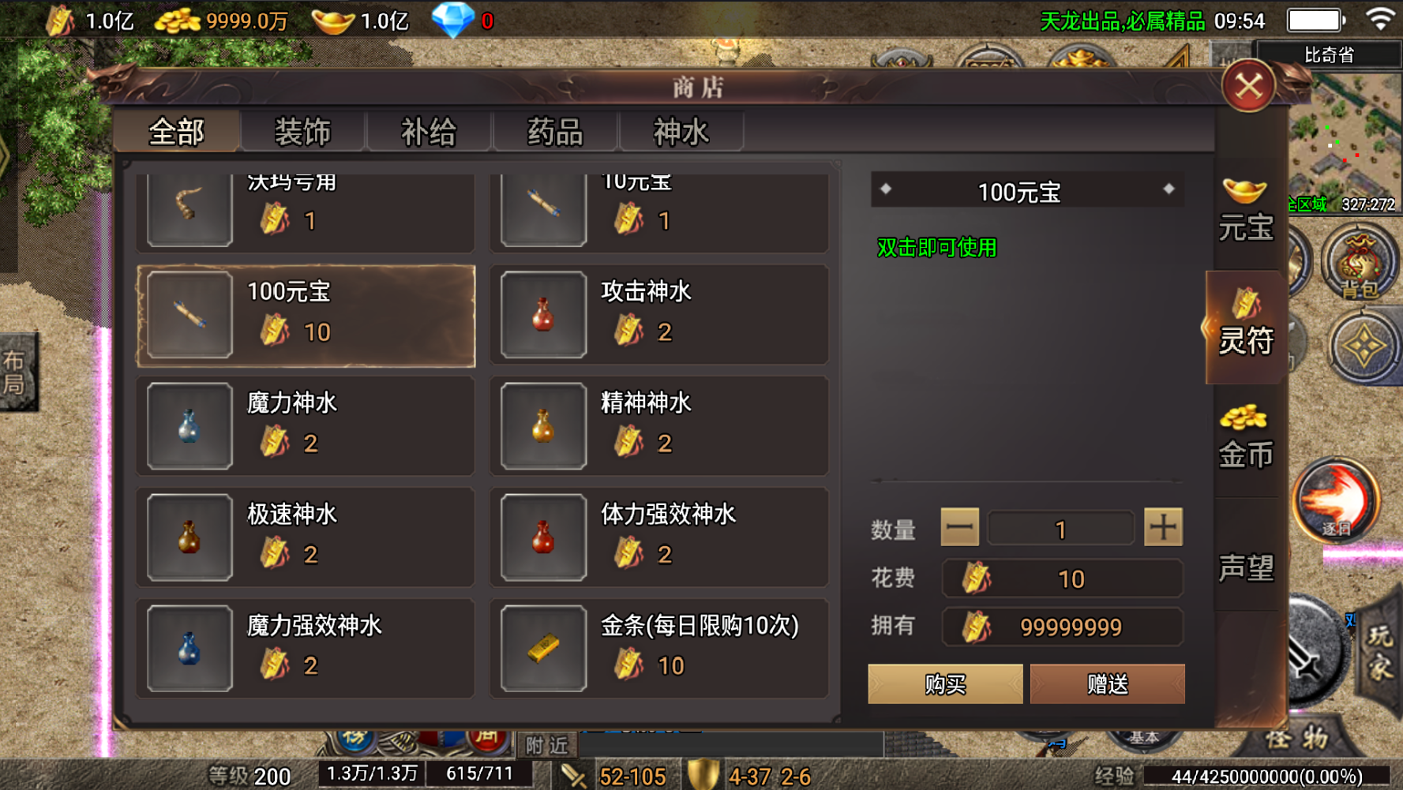Select the 魔力神水 blue potion item

[306, 427]
